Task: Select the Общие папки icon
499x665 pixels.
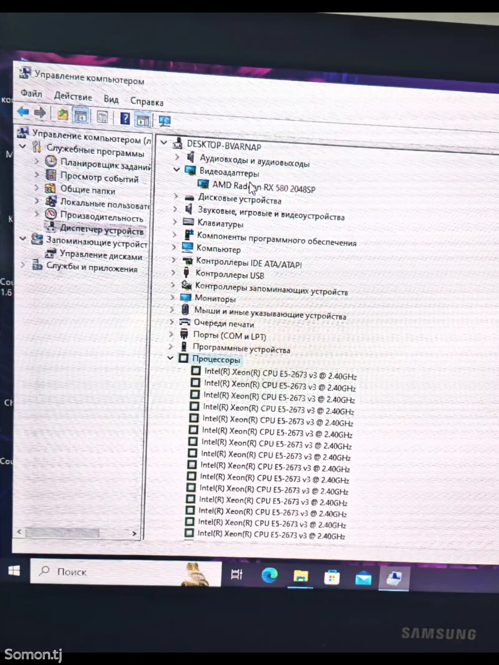Action: click(x=50, y=188)
